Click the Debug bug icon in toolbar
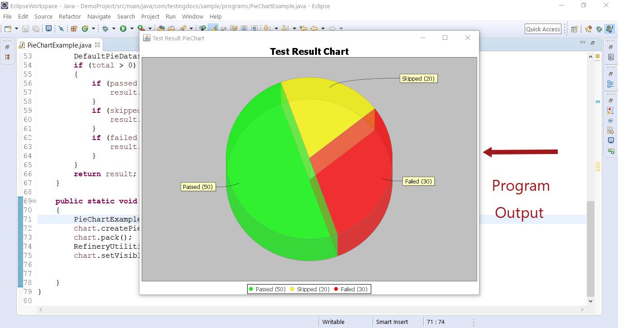This screenshot has width=618, height=328. (x=105, y=29)
